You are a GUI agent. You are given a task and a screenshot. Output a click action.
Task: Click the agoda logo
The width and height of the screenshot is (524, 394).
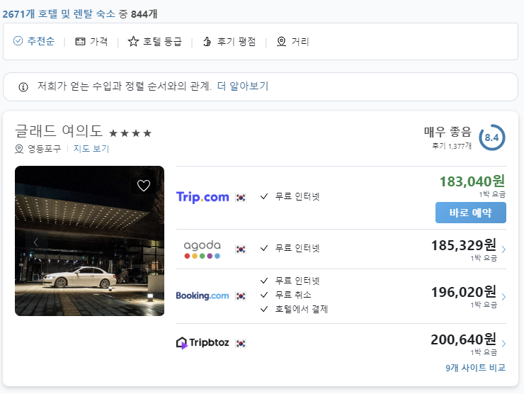(x=203, y=249)
